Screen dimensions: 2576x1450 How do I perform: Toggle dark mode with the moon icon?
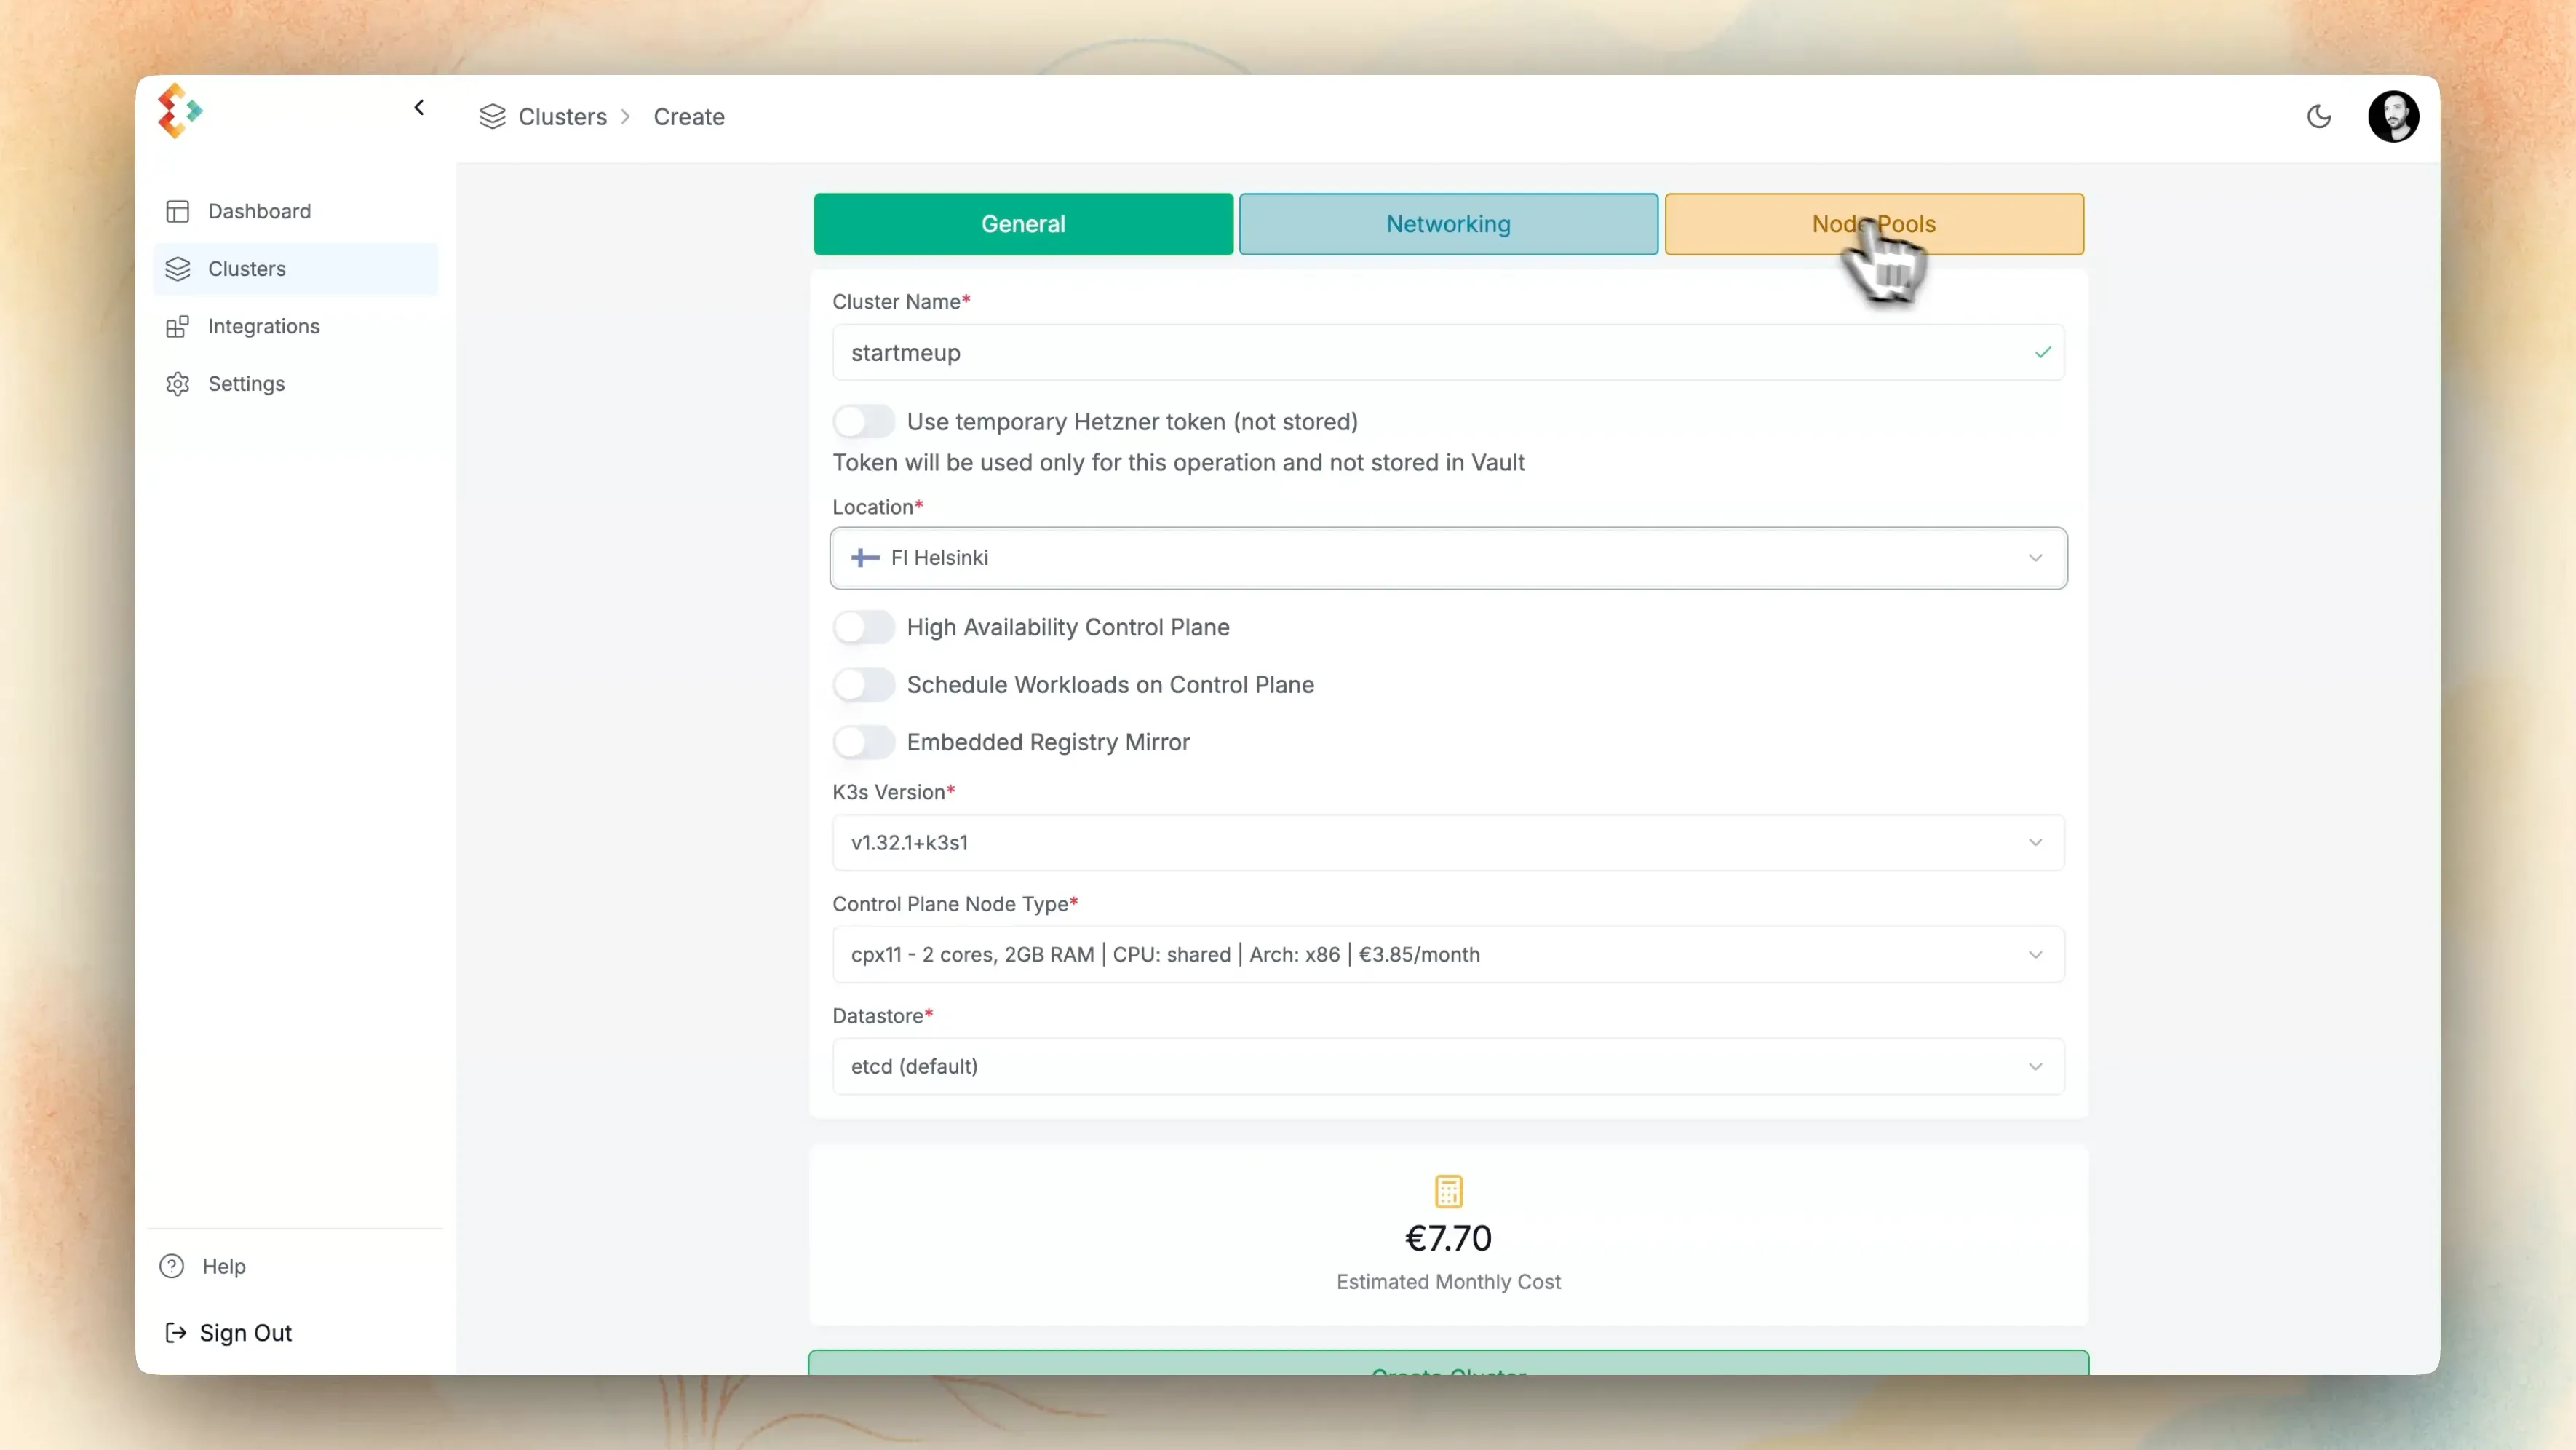[x=2320, y=116]
